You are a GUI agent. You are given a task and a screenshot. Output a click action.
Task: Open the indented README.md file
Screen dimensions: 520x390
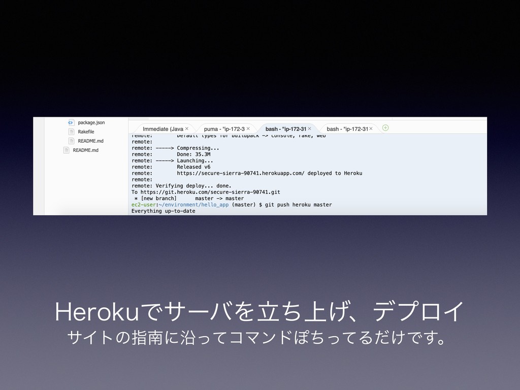90,141
